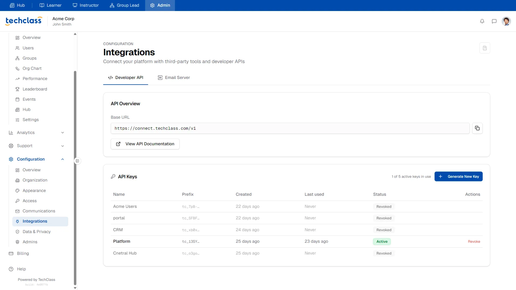Image resolution: width=516 pixels, height=290 pixels.
Task: Click the Appearance palette icon
Action: 17,191
